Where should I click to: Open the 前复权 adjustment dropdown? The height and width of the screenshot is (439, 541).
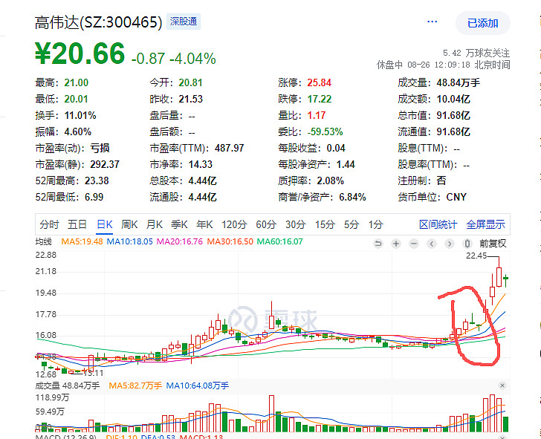coord(493,244)
